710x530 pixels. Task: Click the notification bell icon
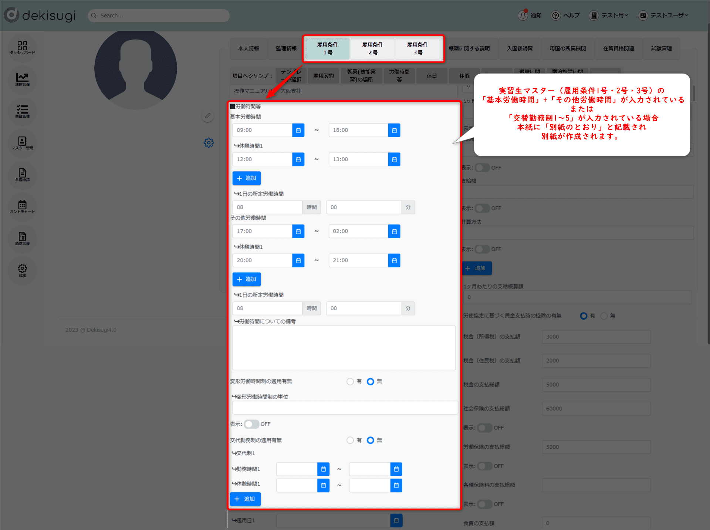[523, 16]
